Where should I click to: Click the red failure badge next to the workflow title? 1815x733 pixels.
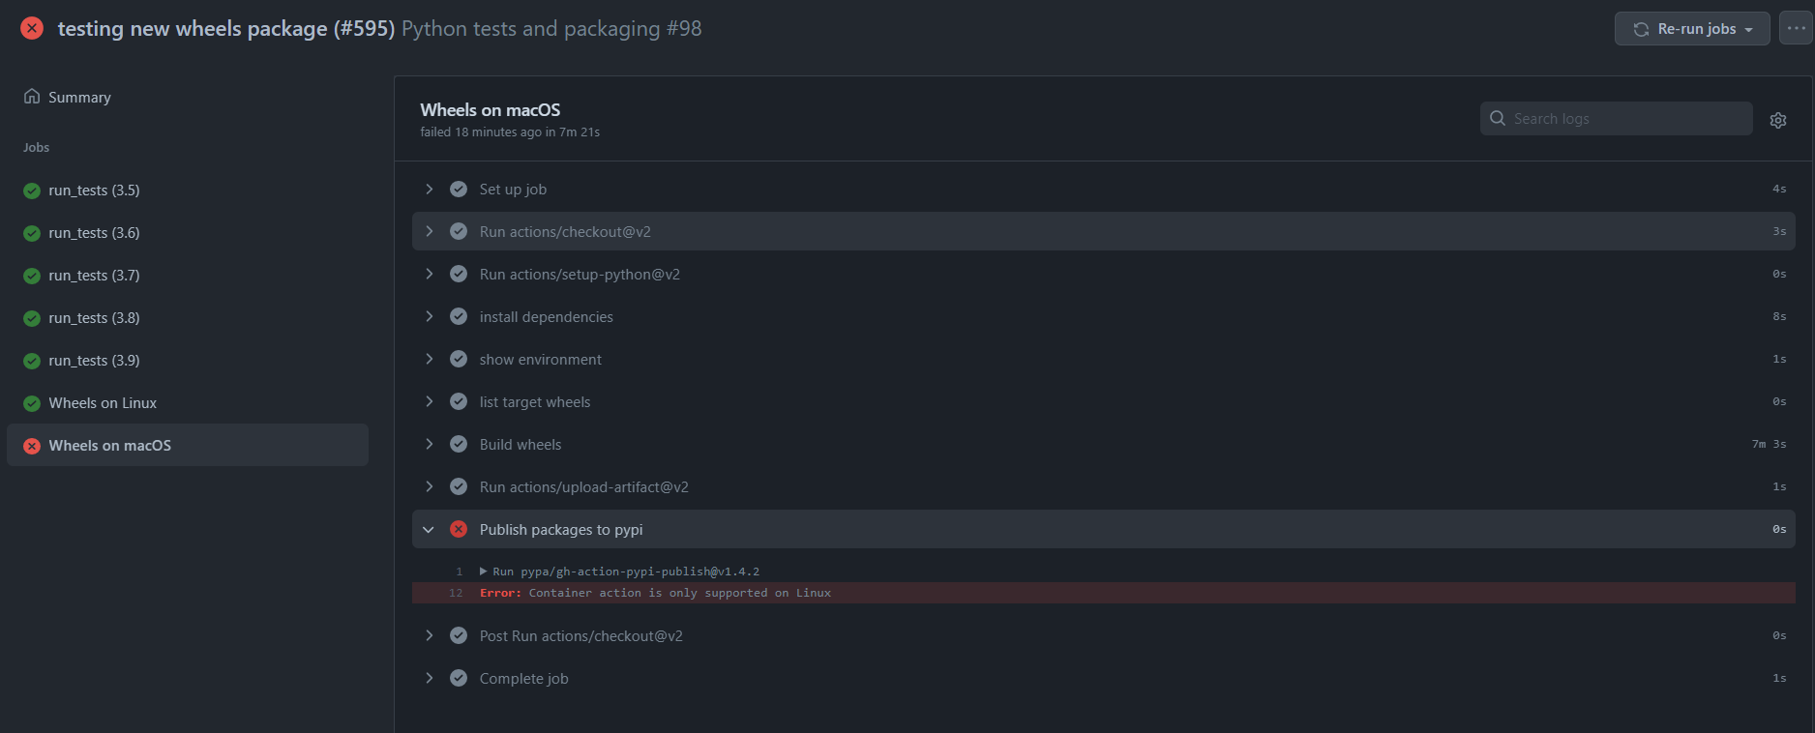(x=30, y=28)
